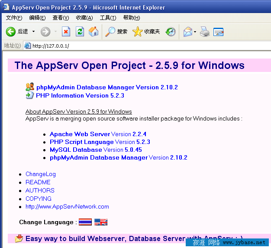Screen dimensions: 271x248
Task: Open the 文件(F) menu
Action: tap(14, 18)
